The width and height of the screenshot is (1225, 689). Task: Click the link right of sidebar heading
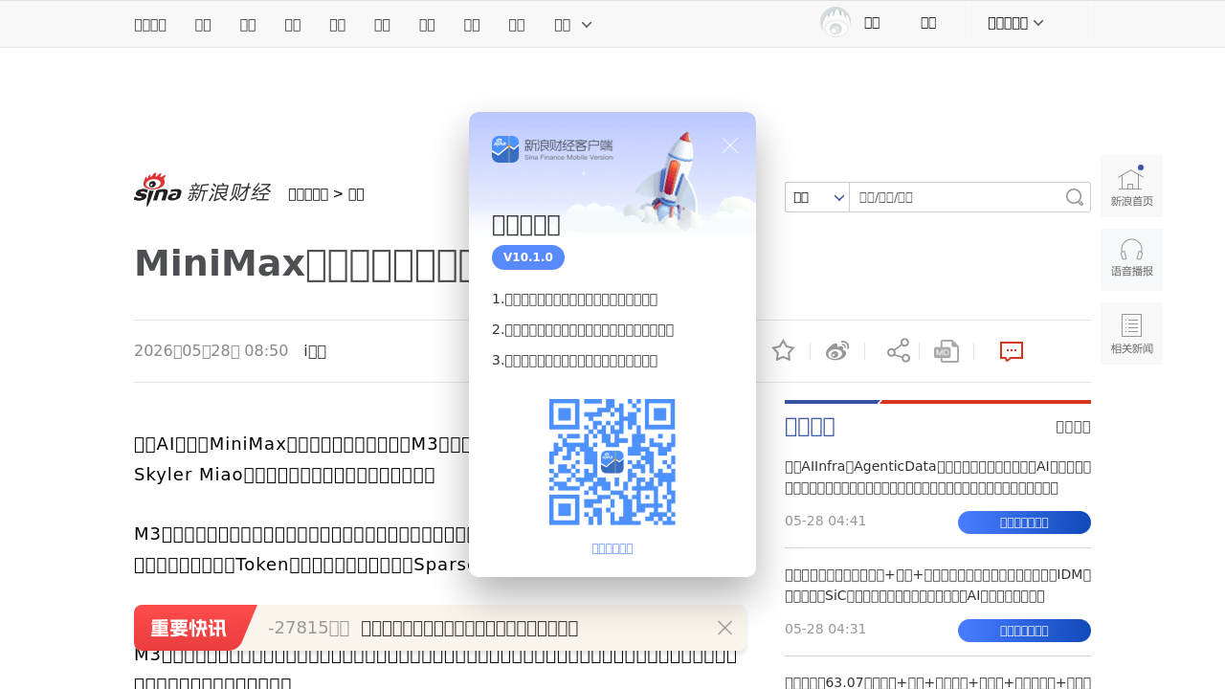[x=1073, y=427]
